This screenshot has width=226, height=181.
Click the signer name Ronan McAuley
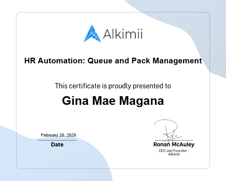174,144
